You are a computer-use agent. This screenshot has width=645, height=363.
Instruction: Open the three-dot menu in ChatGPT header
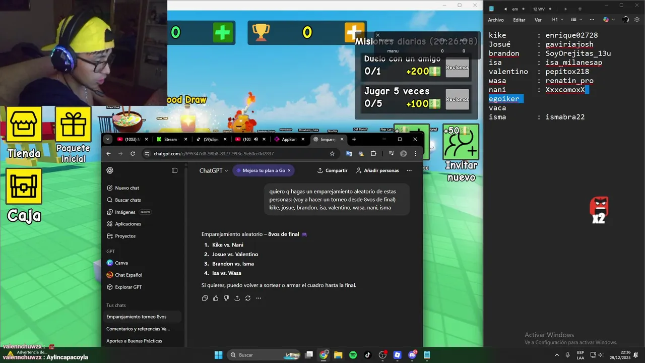[409, 170]
